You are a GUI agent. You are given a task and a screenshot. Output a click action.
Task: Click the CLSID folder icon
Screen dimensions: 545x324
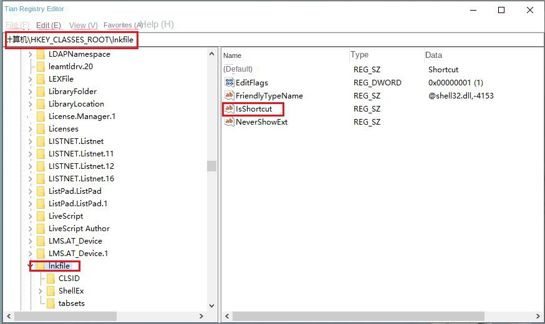51,279
